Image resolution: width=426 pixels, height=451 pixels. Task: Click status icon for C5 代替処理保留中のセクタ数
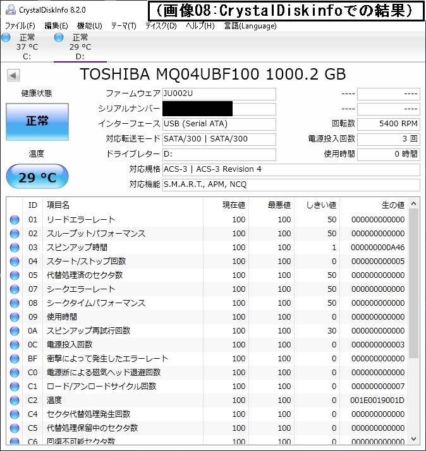(15, 428)
